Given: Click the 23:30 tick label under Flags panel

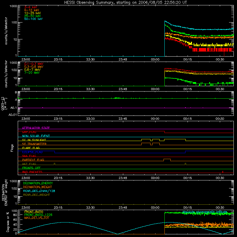Looking at the screenshot, I should click(x=90, y=178).
